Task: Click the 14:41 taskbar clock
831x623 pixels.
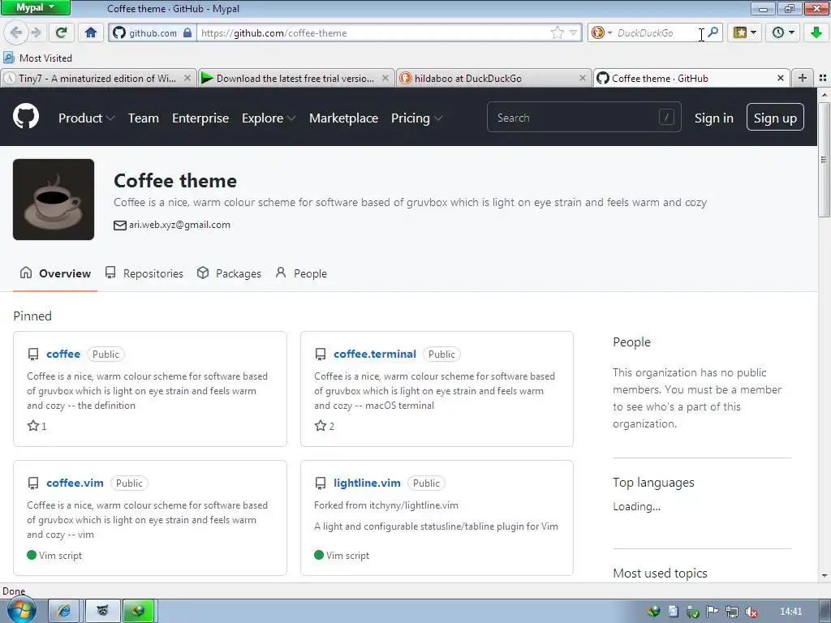Action: [790, 612]
